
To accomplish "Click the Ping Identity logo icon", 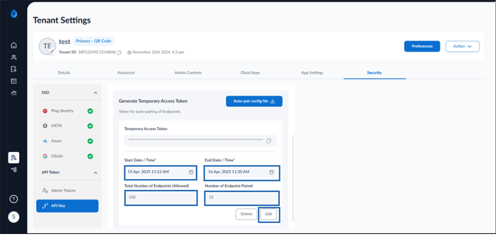I will pos(45,111).
